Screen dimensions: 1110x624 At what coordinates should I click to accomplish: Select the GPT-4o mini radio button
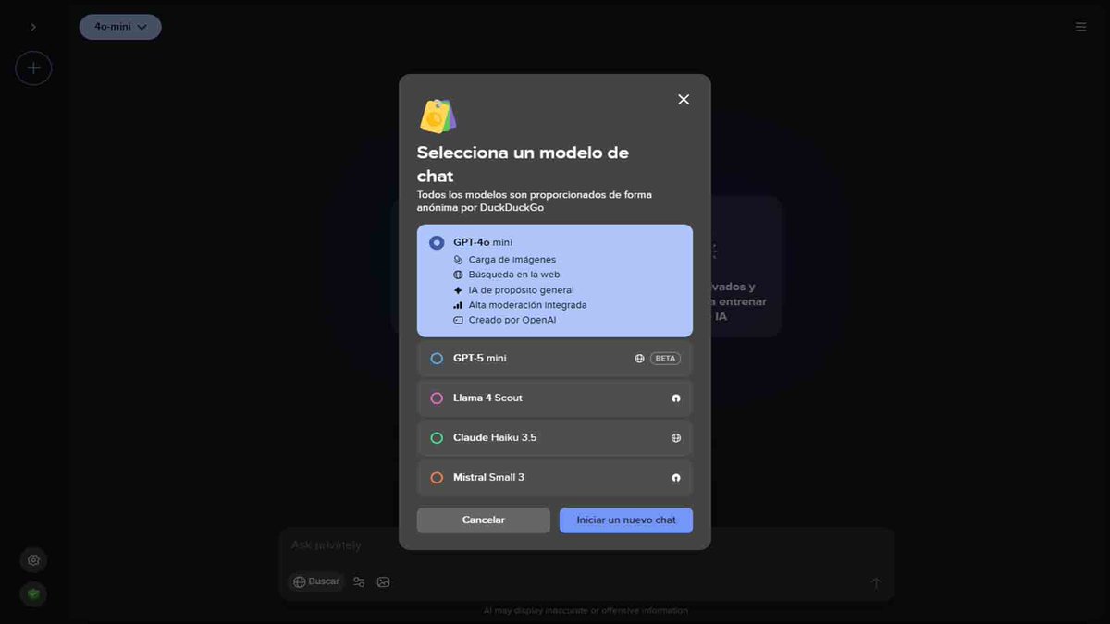point(437,242)
